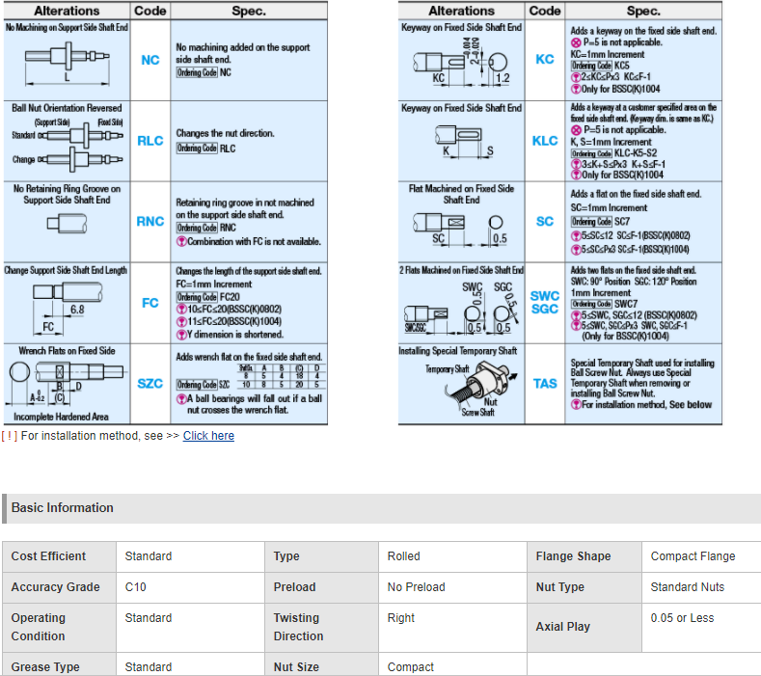The height and width of the screenshot is (676, 761).
Task: Click the FC alteration code
Action: [x=149, y=303]
